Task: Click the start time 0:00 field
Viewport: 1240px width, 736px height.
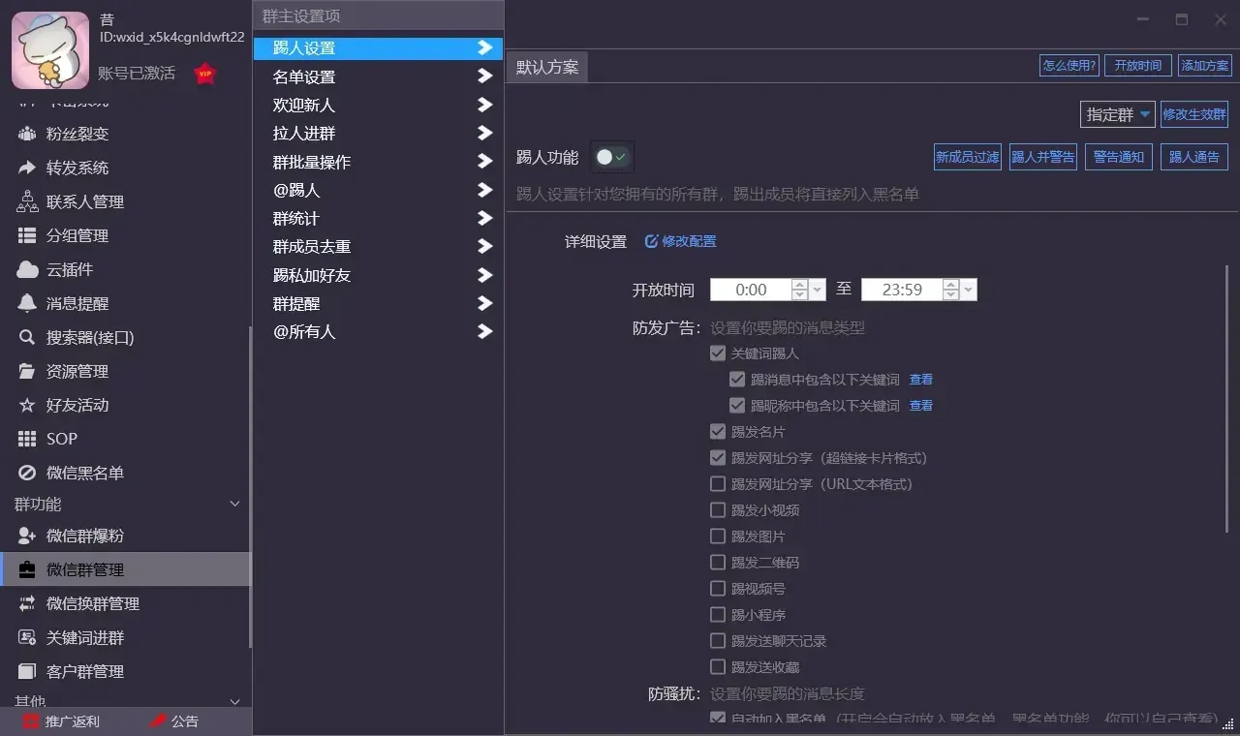Action: pos(751,290)
